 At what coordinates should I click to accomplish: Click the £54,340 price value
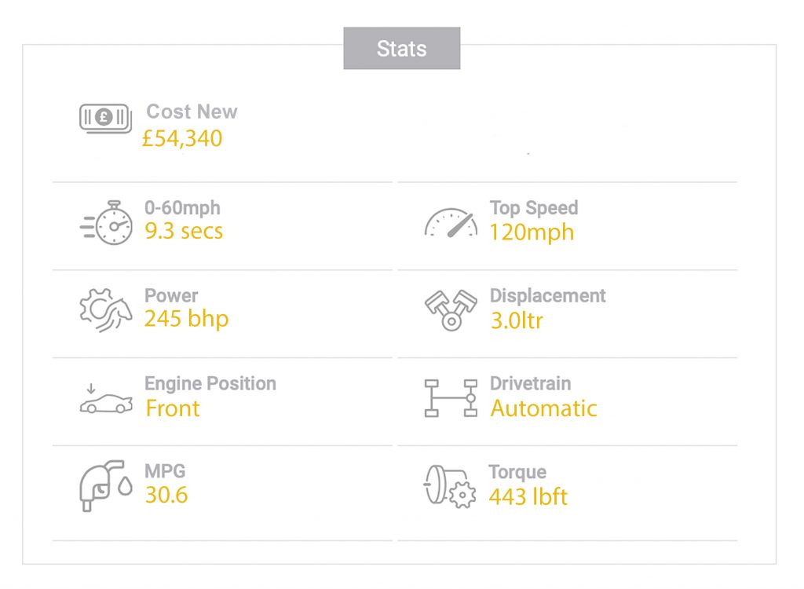[182, 138]
